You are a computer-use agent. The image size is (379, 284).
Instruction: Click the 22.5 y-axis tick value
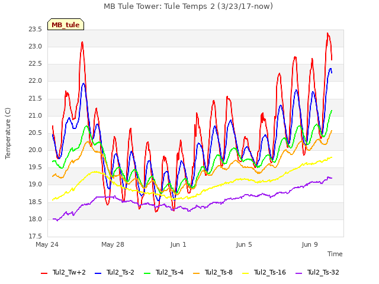pos(36,64)
